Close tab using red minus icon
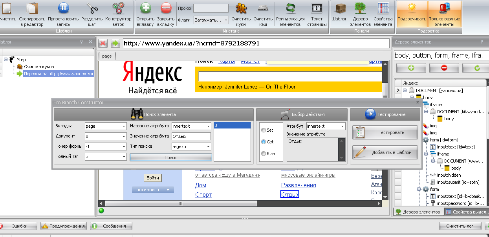 coord(166,8)
